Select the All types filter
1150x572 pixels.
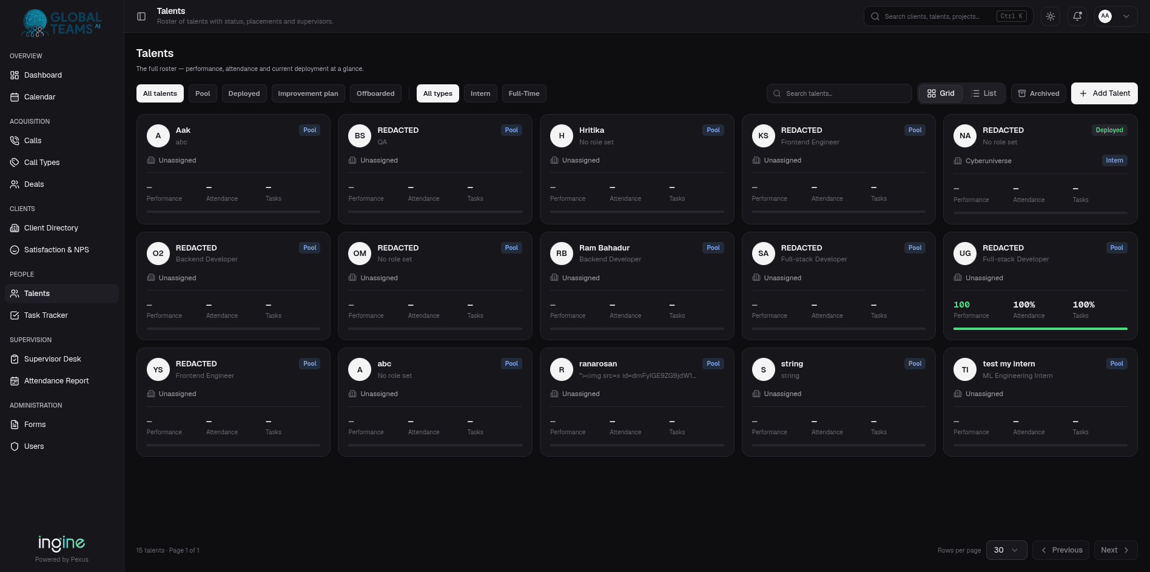(x=438, y=93)
